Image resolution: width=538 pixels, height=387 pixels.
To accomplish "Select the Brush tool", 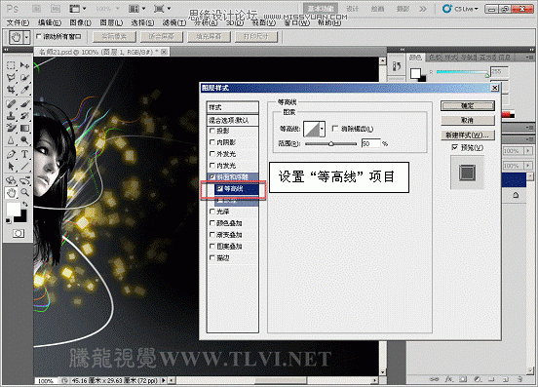I will pos(24,103).
